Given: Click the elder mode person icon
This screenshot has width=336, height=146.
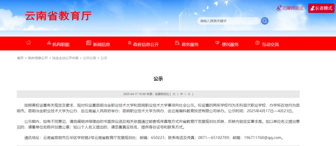Looking at the screenshot, I should [x=312, y=8].
